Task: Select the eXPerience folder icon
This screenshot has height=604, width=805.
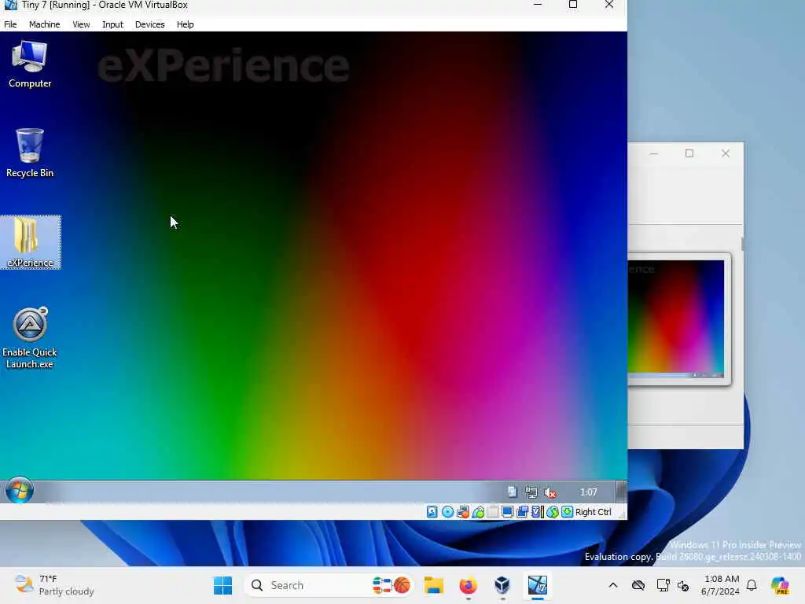Action: 31,242
